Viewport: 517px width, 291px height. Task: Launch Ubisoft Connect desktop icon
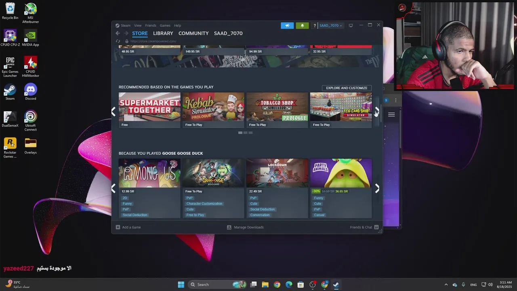pos(31,121)
